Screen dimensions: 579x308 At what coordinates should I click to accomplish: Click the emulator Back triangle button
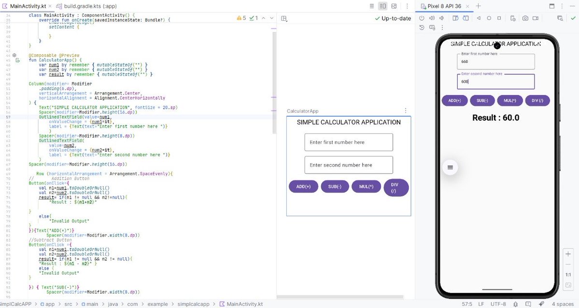[479, 18]
